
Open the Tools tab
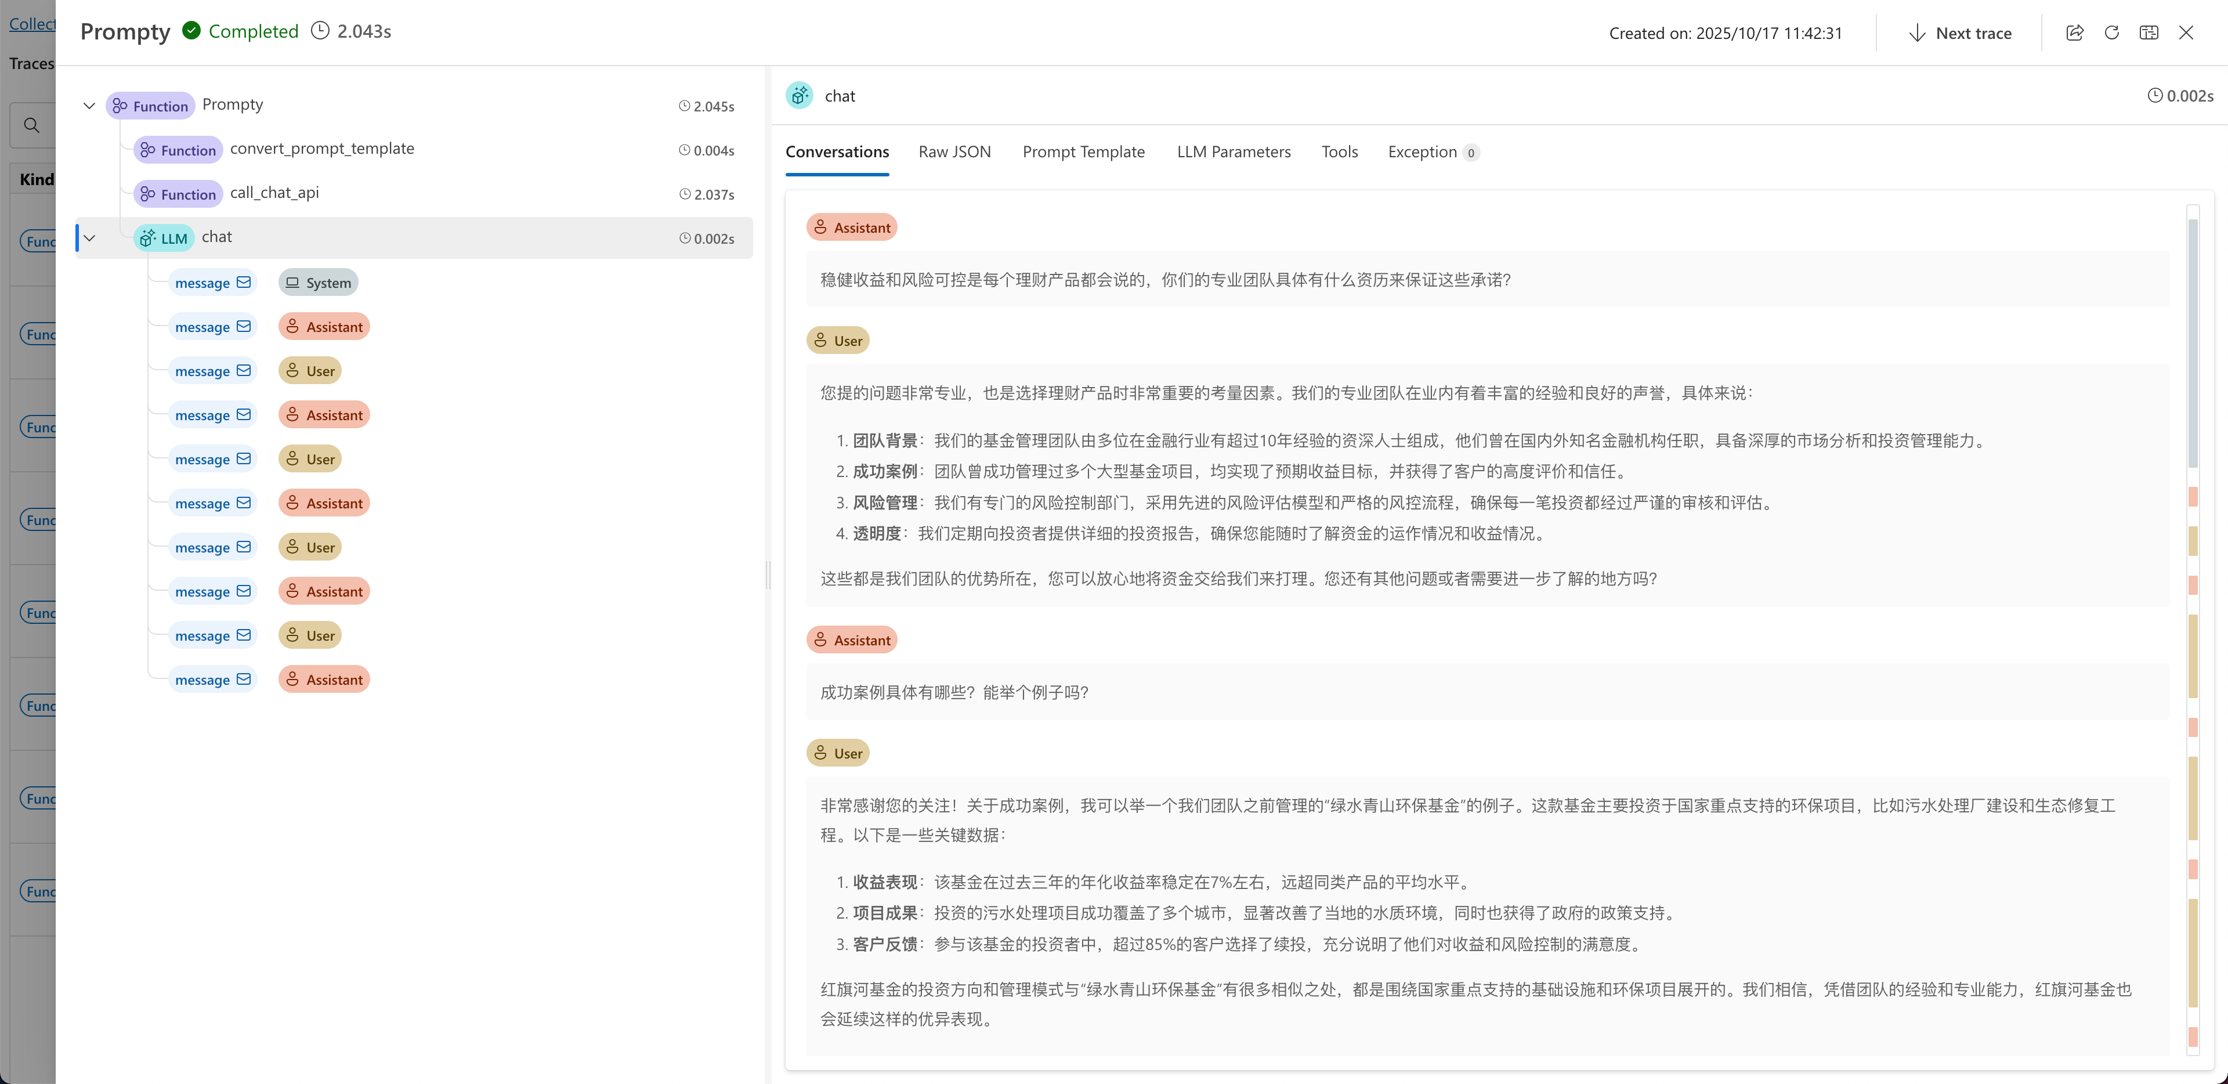point(1339,151)
